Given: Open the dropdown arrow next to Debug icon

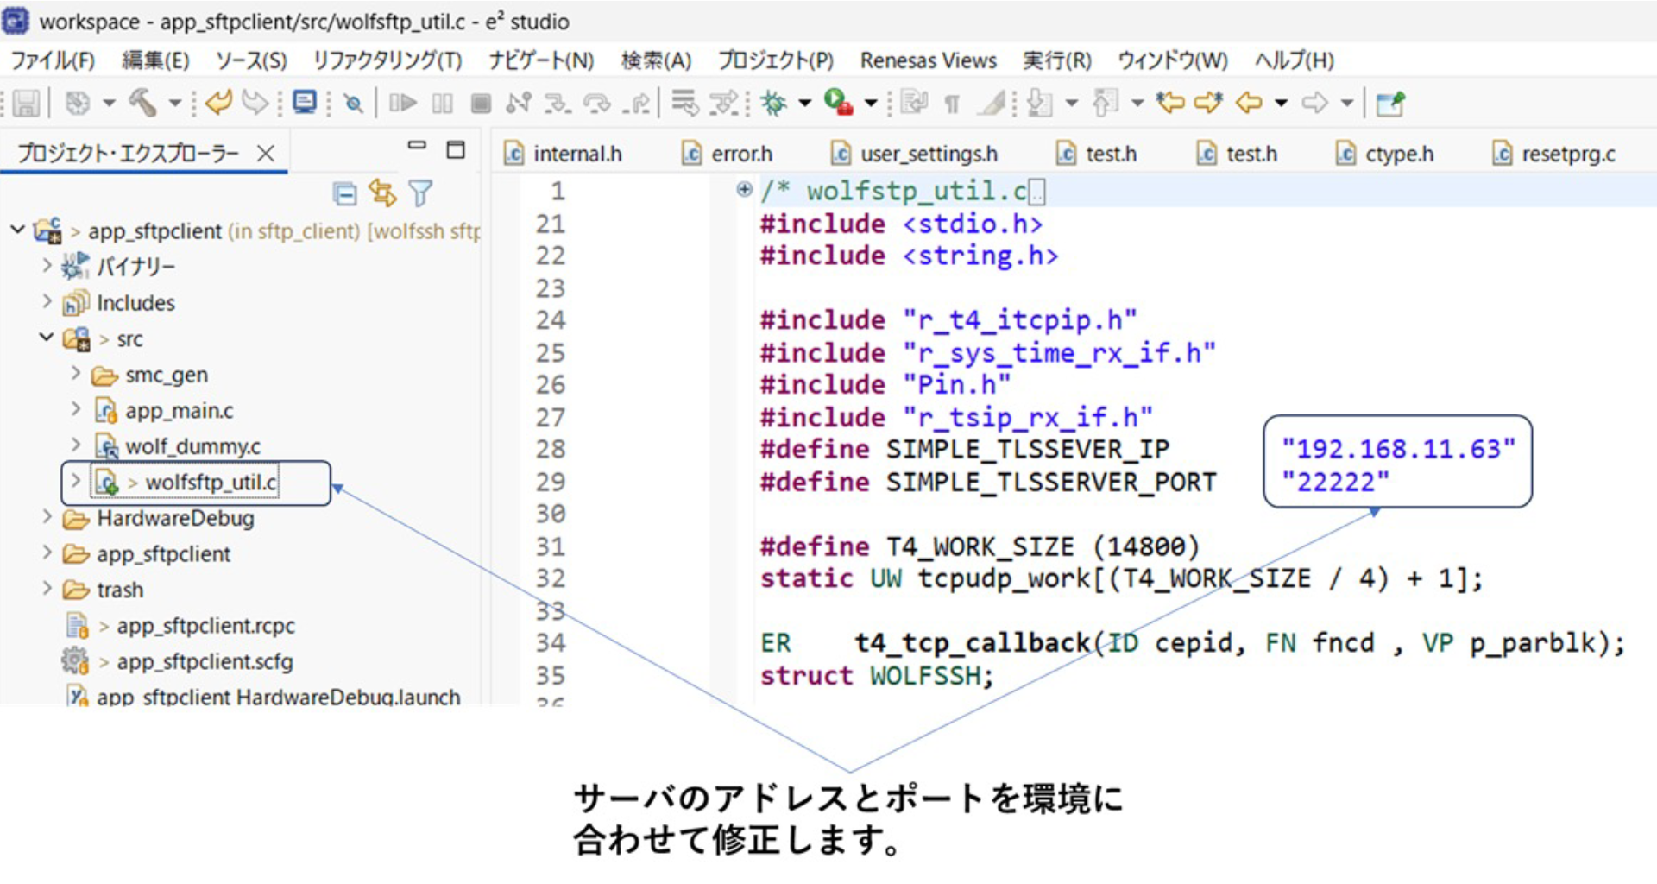Looking at the screenshot, I should pos(804,104).
